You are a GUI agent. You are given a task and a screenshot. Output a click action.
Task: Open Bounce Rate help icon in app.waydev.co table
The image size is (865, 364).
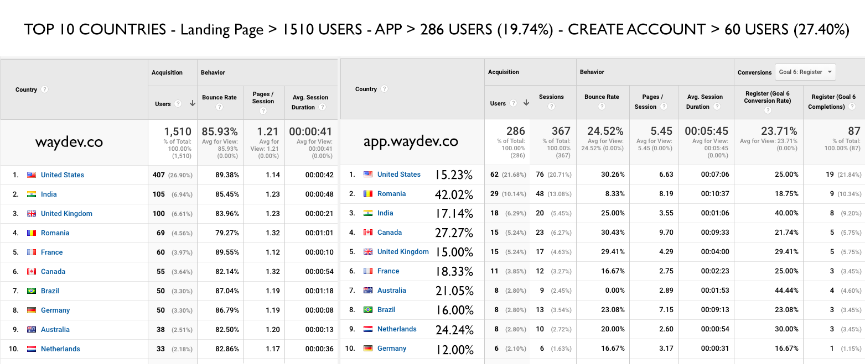(602, 107)
